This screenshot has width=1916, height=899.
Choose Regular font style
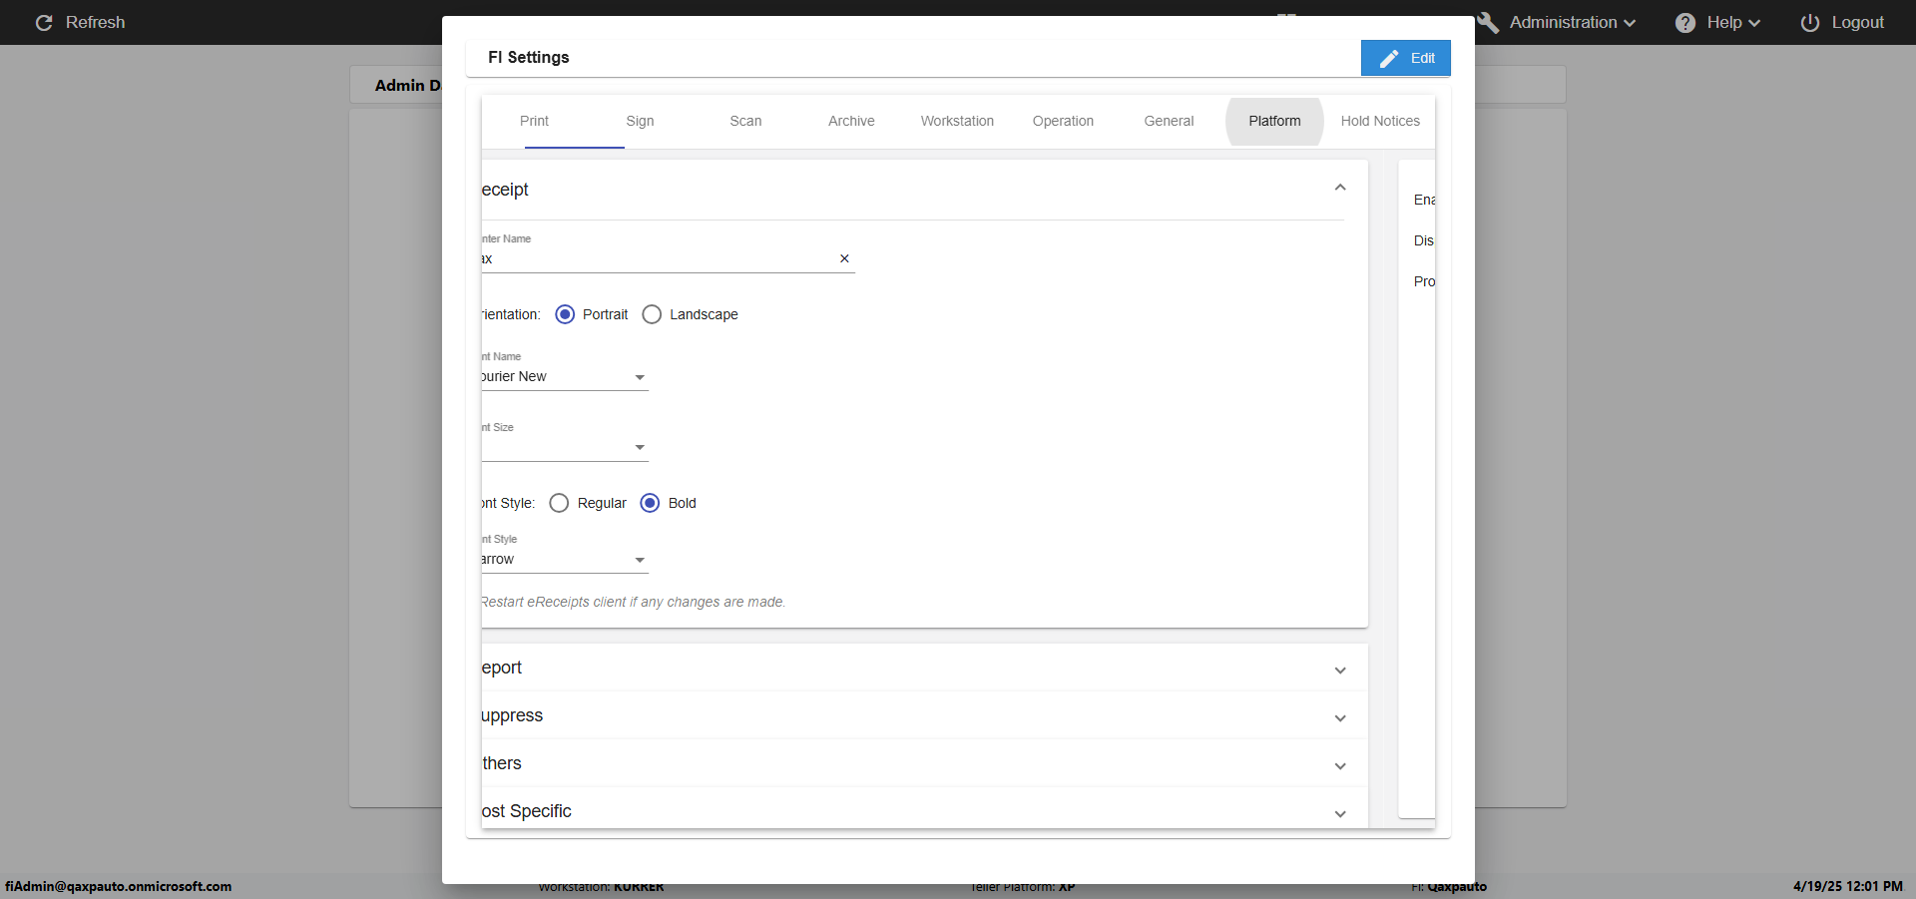pos(559,503)
